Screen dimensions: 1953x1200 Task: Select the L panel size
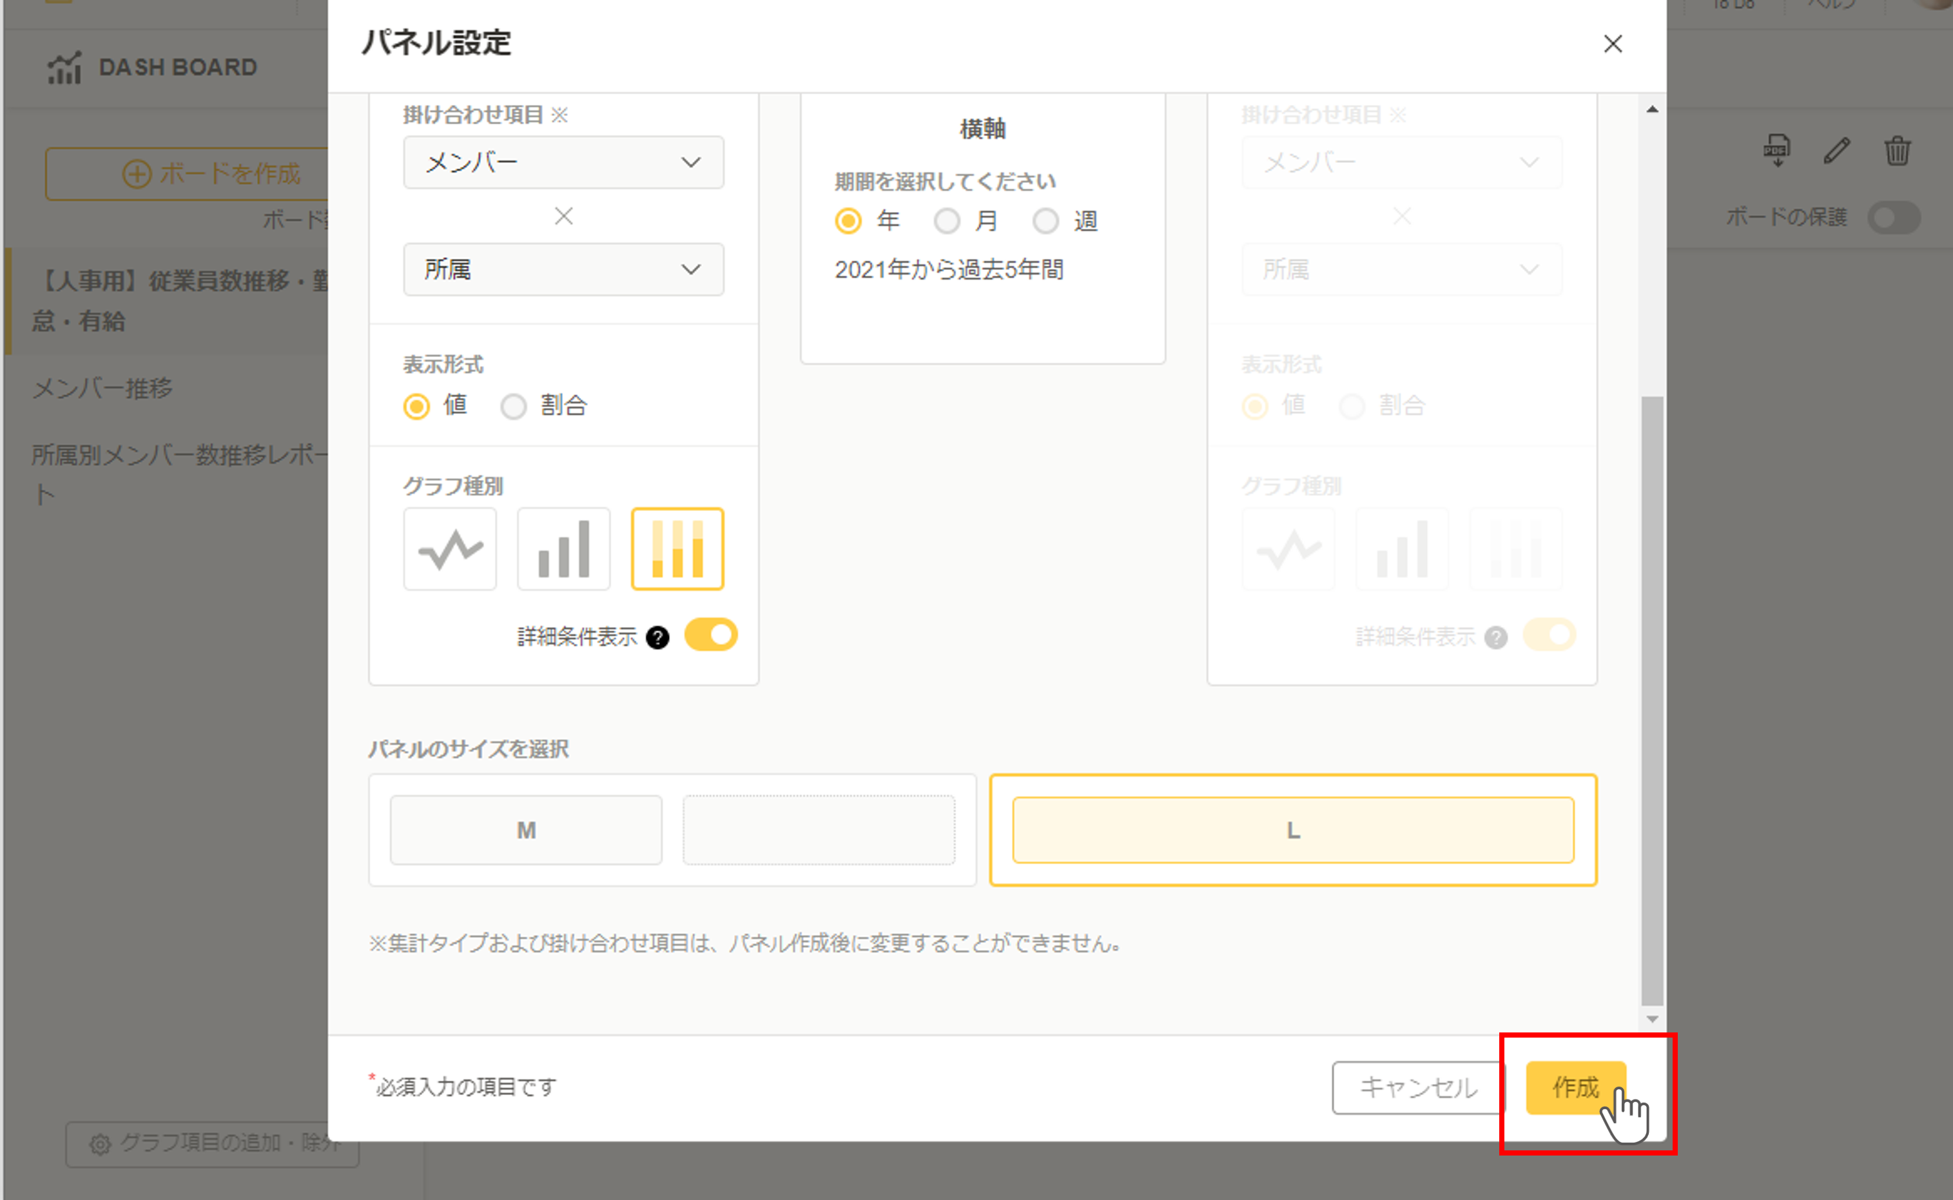tap(1293, 830)
